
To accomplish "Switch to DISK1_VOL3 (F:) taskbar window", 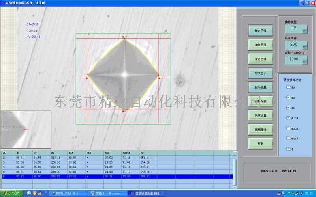I will 67,193.
